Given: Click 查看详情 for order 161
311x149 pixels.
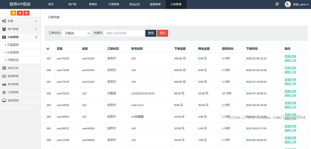Looking at the screenshot, I should (290, 126).
